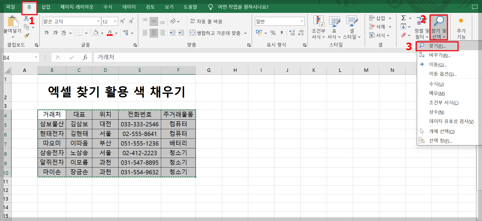Open the number format dropdown (일반)
This screenshot has width=482, height=221.
tap(302, 21)
